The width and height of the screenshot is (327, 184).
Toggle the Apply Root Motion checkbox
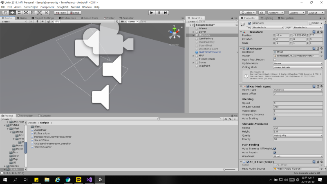(x=275, y=60)
